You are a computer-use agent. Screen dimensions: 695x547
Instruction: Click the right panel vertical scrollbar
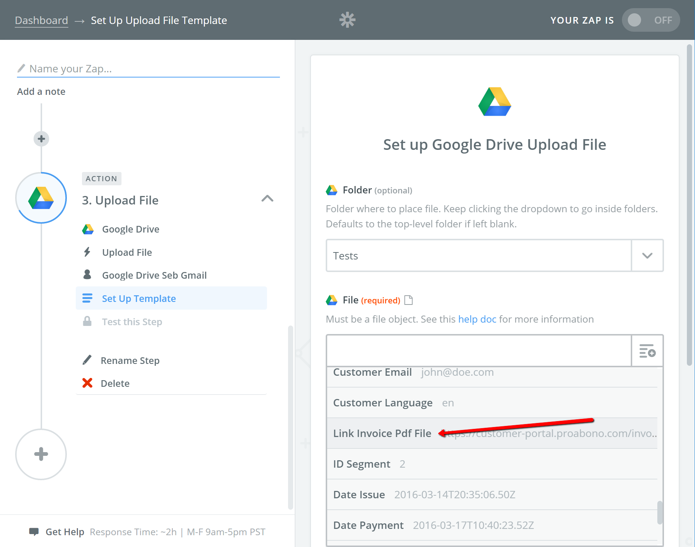pos(689,205)
